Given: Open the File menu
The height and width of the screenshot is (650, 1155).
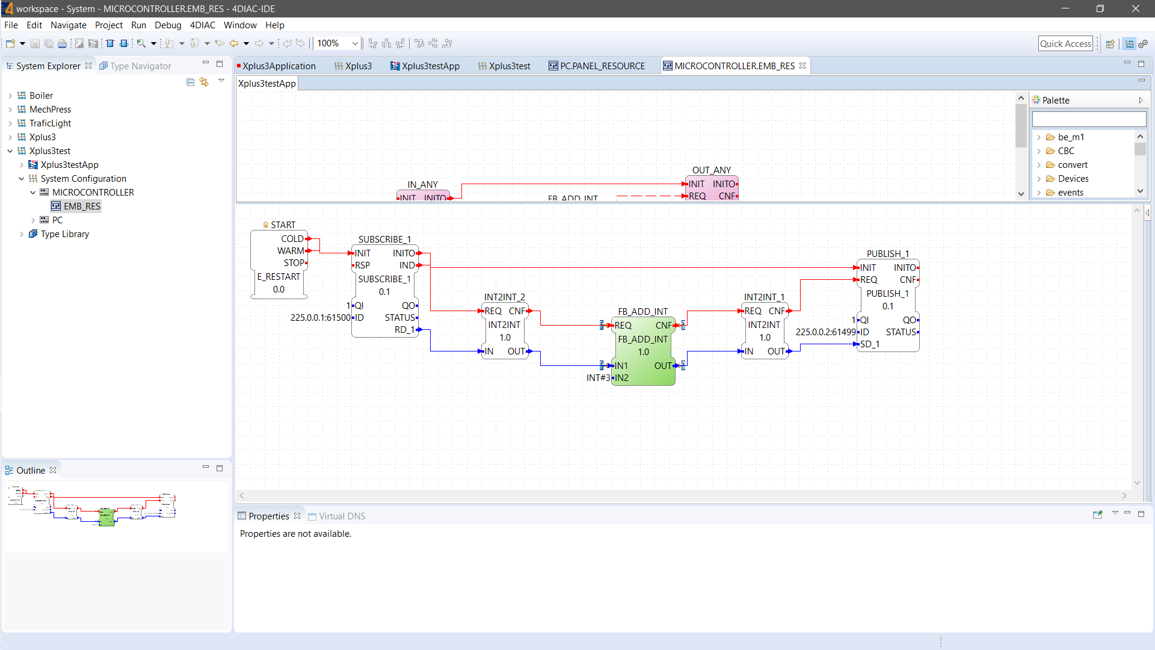Looking at the screenshot, I should (11, 25).
